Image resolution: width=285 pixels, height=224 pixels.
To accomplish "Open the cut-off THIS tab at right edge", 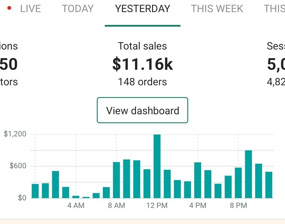I will (274, 9).
